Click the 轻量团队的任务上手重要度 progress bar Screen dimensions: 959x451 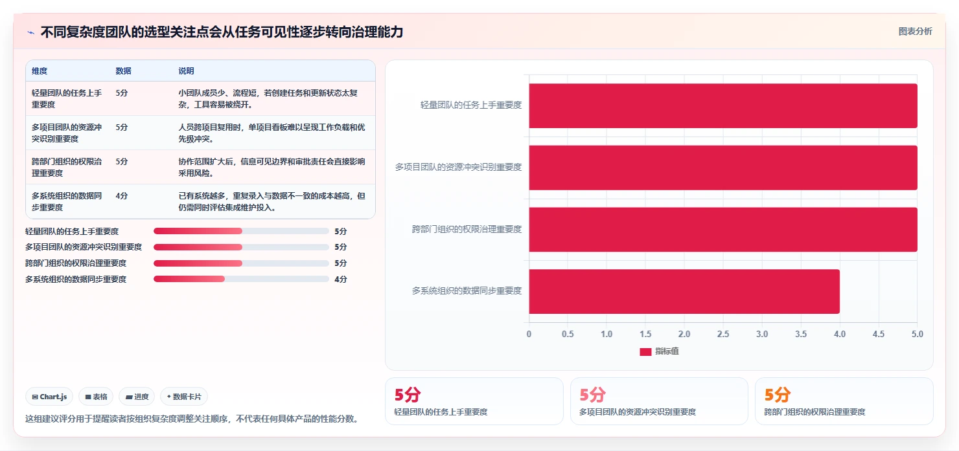[x=241, y=231]
